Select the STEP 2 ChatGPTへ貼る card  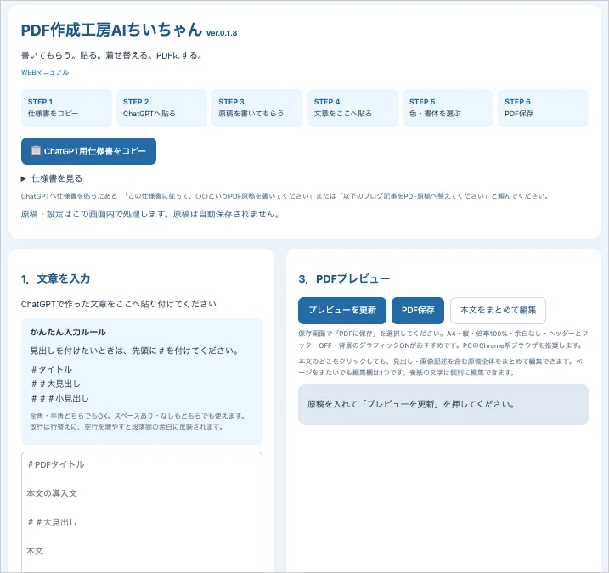[161, 108]
